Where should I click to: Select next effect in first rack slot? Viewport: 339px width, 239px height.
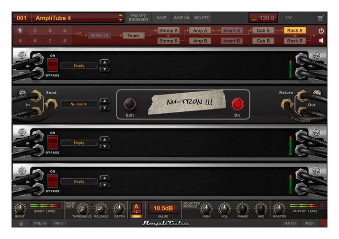pos(105,69)
